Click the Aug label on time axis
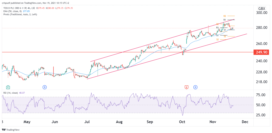 click(119, 122)
